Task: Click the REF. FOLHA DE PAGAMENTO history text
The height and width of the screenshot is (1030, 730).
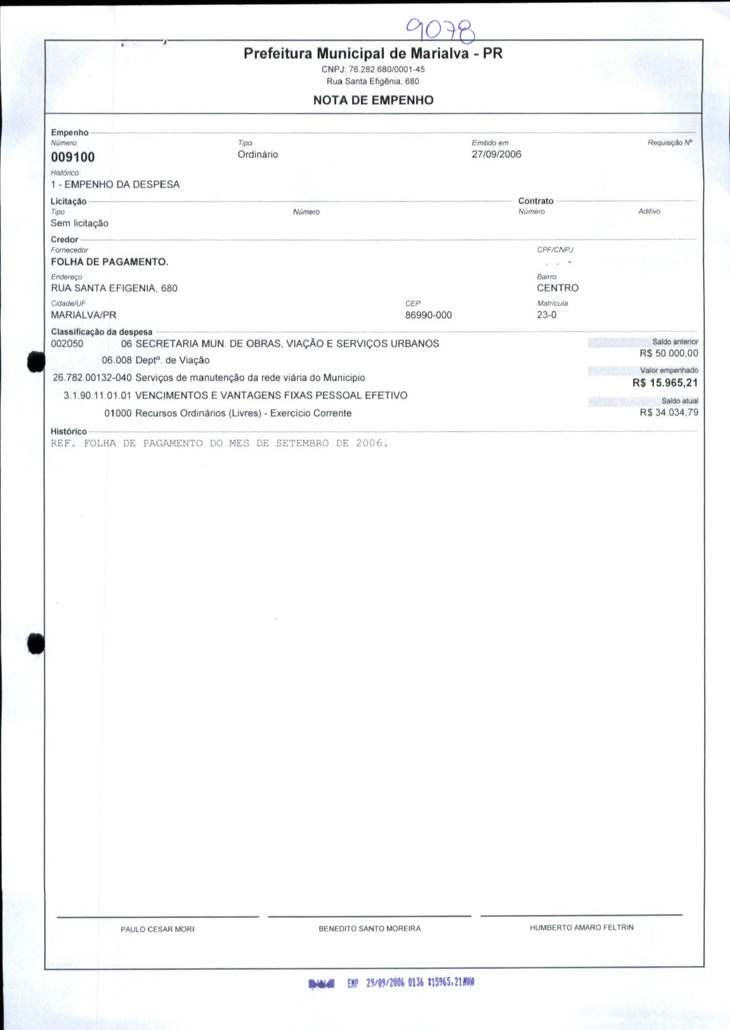Action: tap(219, 444)
